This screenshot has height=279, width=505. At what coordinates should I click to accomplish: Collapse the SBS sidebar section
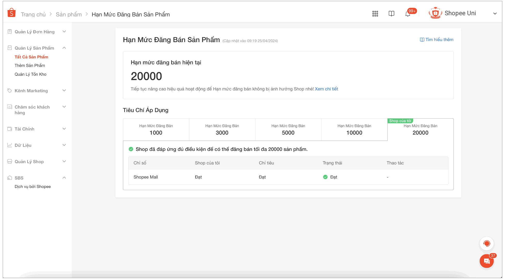point(64,178)
